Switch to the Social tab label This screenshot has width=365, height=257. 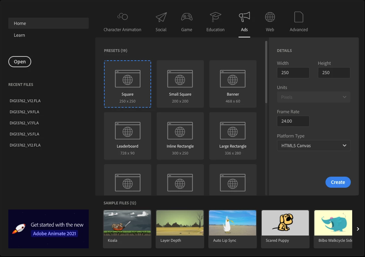161,29
